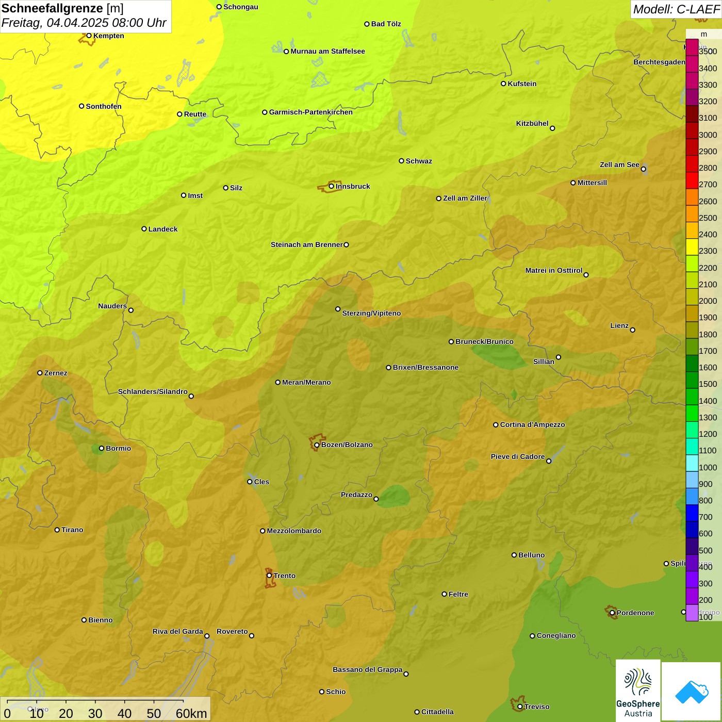Click the Bienno label

[x=101, y=620]
